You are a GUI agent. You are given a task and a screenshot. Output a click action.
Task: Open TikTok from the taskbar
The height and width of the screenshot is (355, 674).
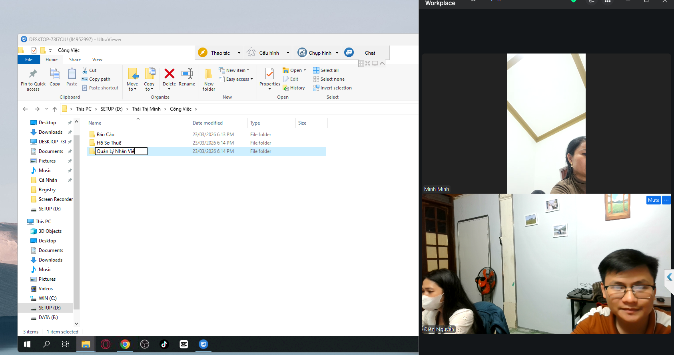pos(164,344)
